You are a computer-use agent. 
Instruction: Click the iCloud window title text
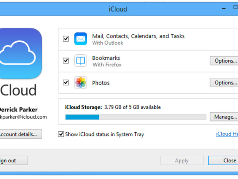click(x=118, y=9)
